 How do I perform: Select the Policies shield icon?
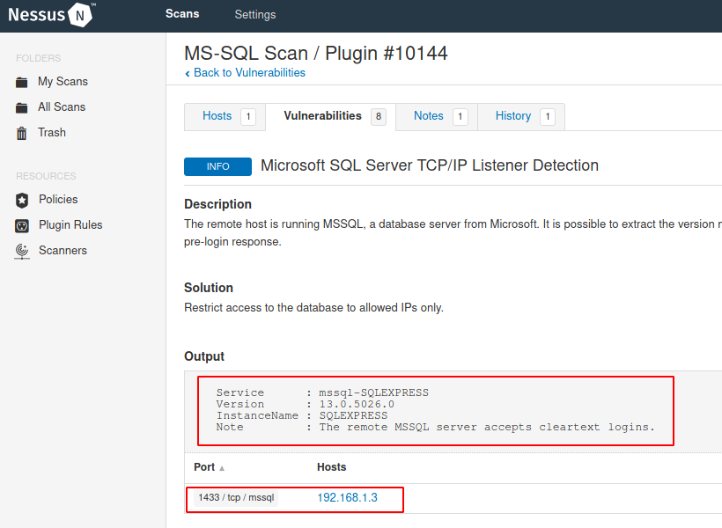point(22,200)
